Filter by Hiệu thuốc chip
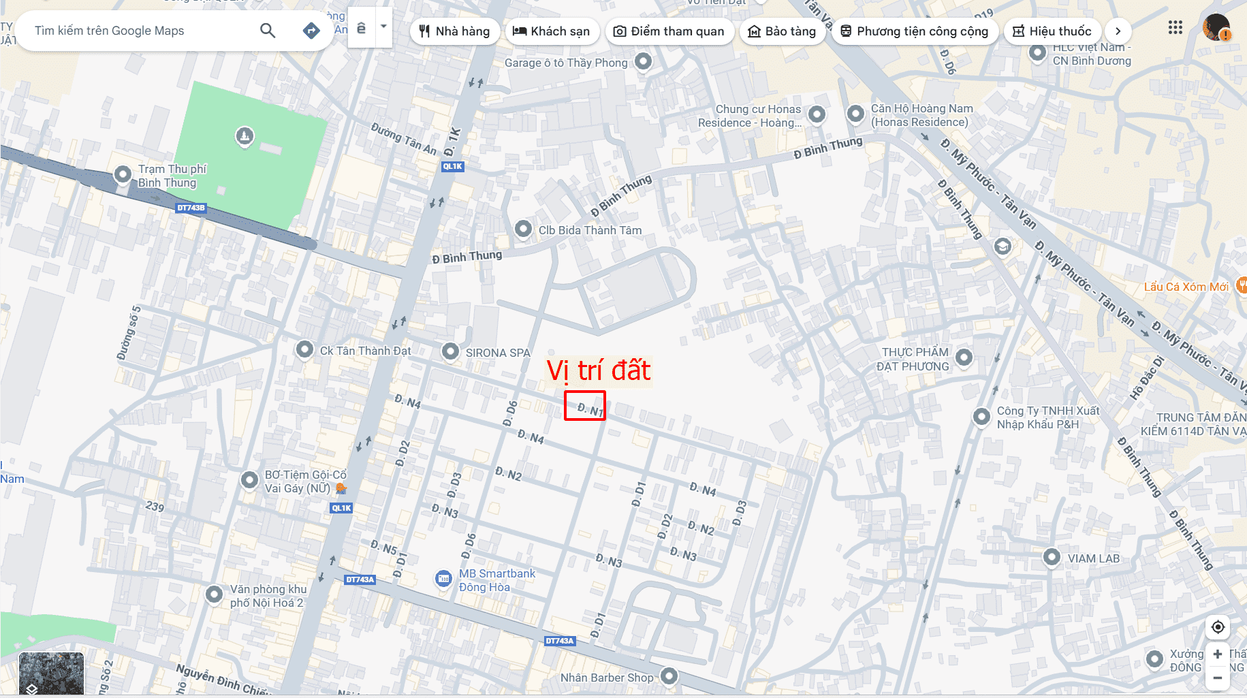 coord(1052,31)
